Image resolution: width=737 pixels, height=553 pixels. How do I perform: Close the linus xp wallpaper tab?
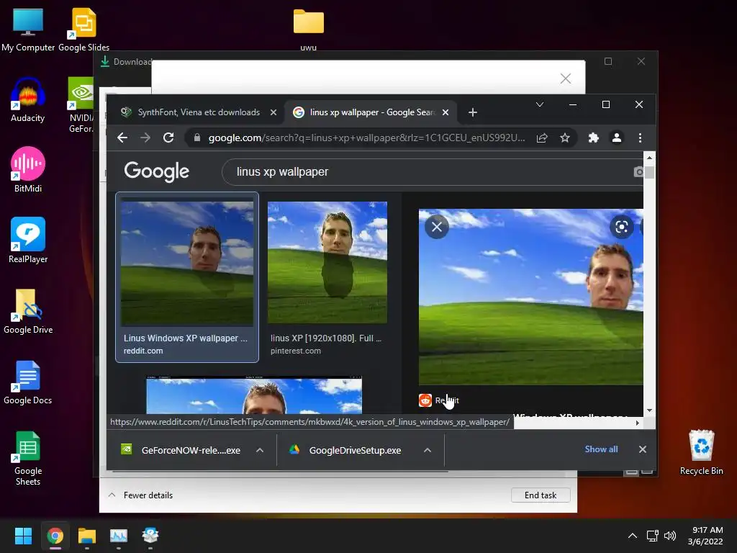click(x=446, y=112)
